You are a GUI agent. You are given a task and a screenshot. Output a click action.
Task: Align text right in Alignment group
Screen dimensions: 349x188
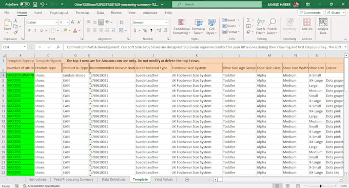pos(101,30)
